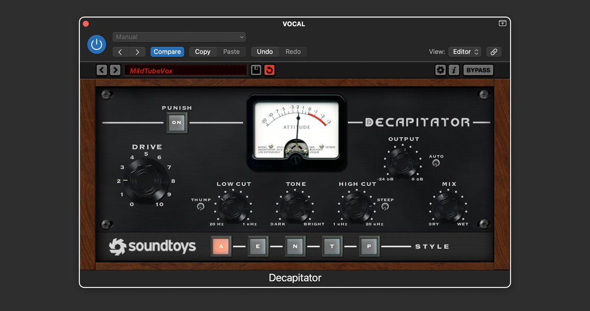This screenshot has height=311, width=590.
Task: Select previous Soundtoys preset arrow
Action: [102, 70]
